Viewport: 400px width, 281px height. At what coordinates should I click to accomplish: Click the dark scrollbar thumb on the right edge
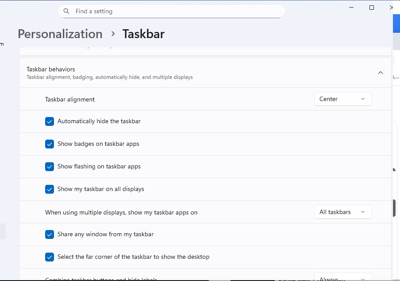394,208
